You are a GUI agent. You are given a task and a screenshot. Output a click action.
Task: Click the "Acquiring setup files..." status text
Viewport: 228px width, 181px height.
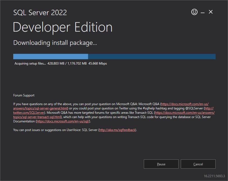click(x=30, y=63)
